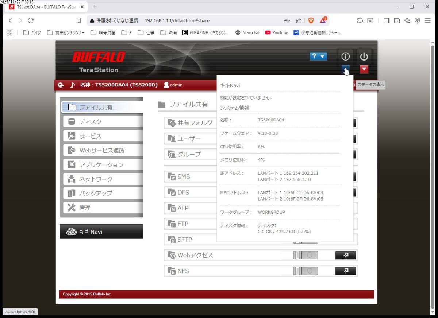Toggle the Webアクセス service switch
This screenshot has width=438, height=318.
click(306, 255)
